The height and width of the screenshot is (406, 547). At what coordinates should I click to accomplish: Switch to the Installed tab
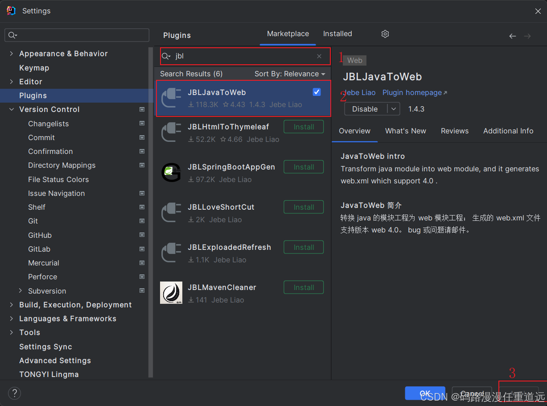pyautogui.click(x=337, y=34)
